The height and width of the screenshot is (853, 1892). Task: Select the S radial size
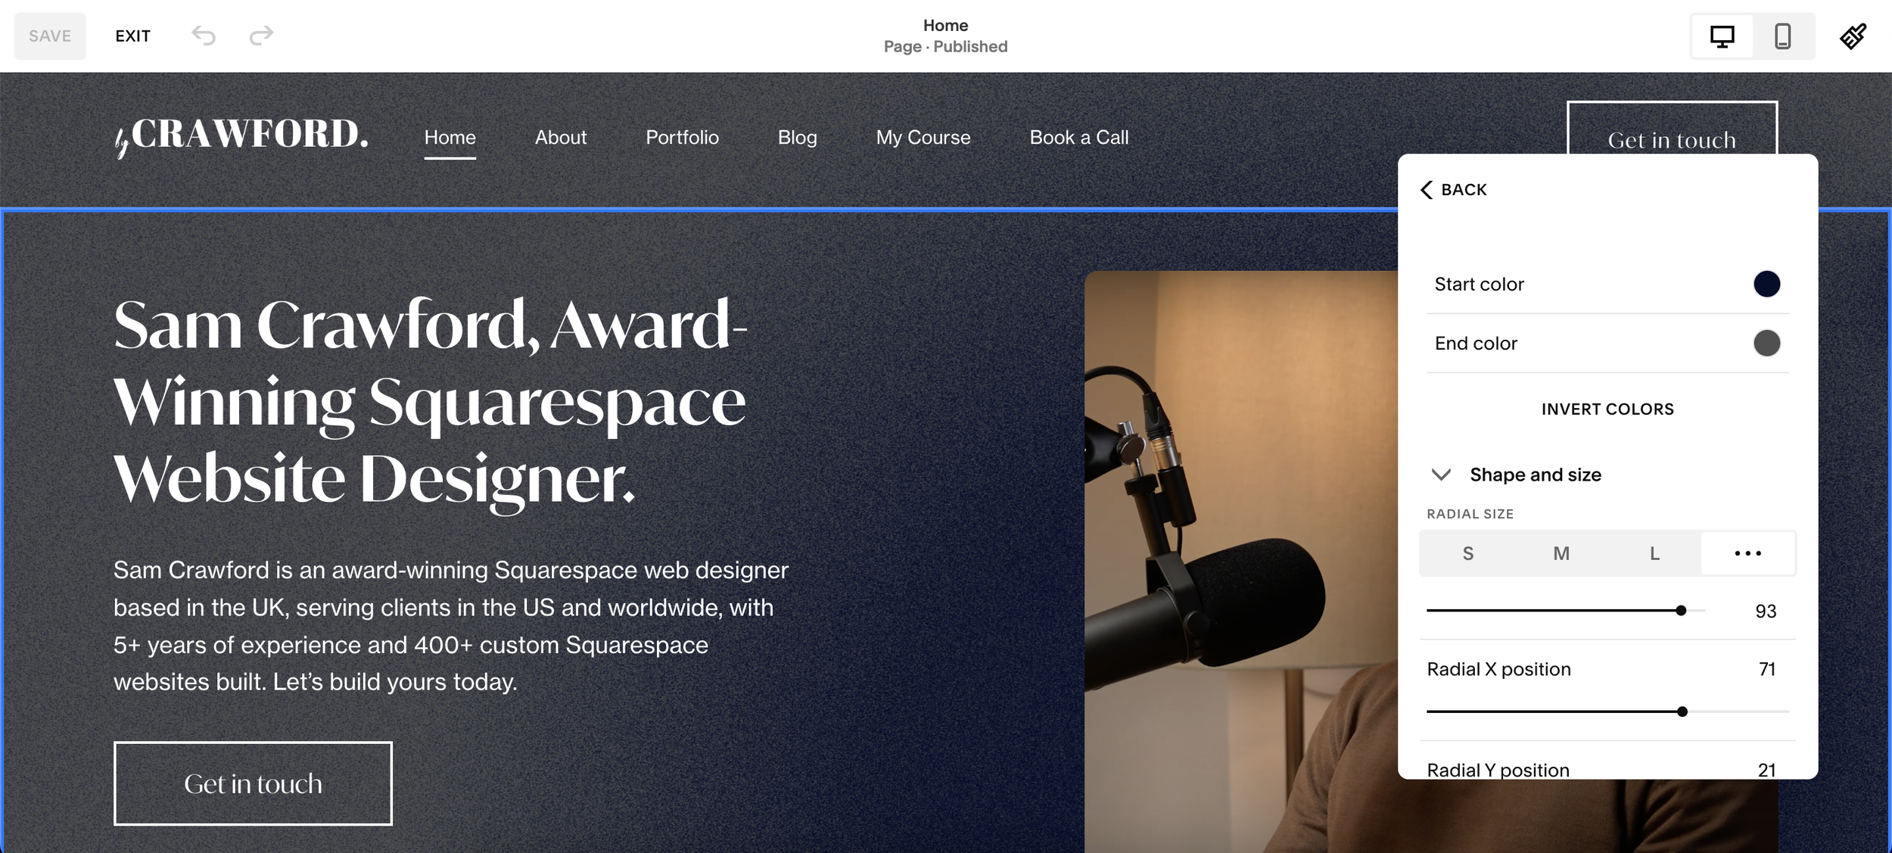1467,553
